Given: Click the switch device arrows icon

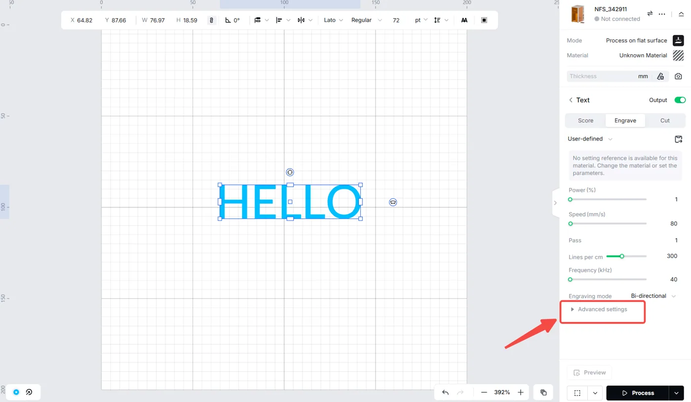Looking at the screenshot, I should [650, 14].
